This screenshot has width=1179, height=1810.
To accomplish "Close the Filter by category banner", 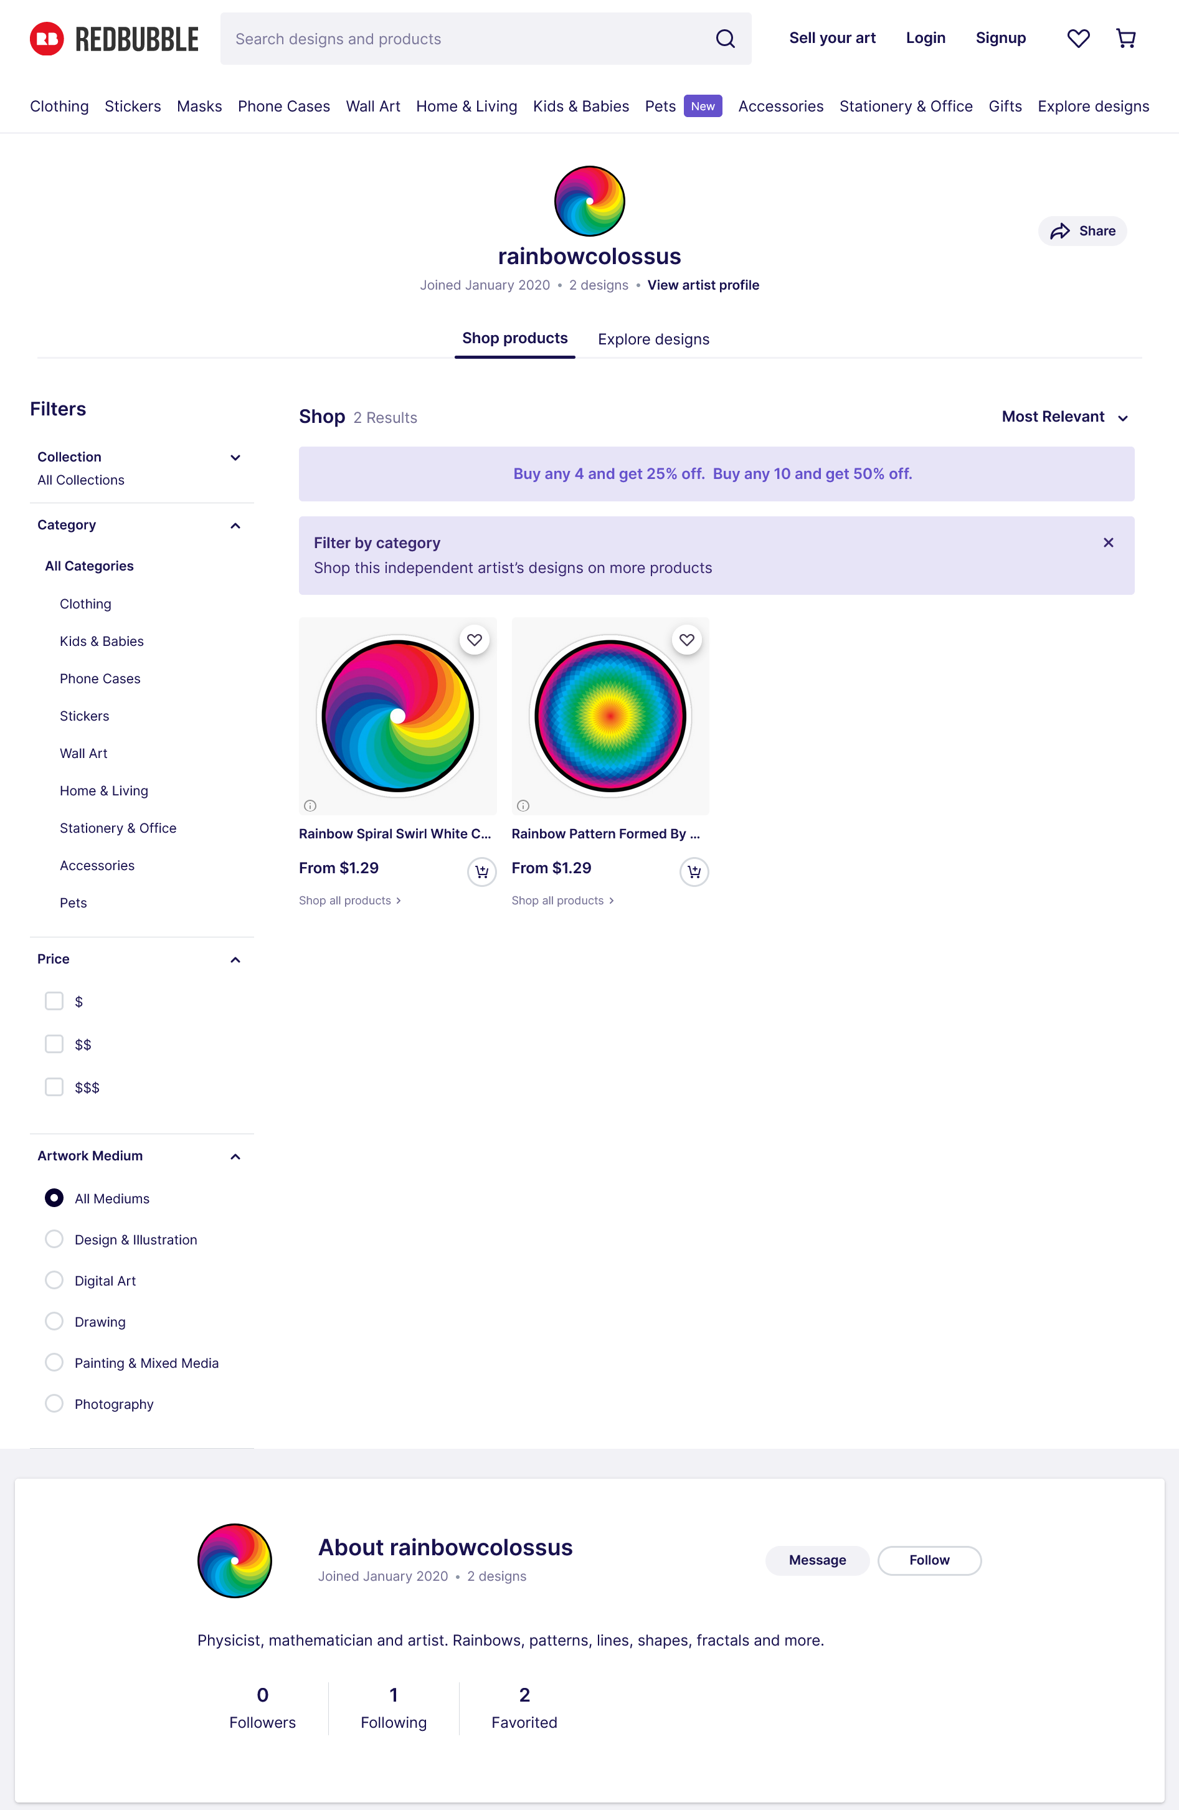I will [1108, 543].
